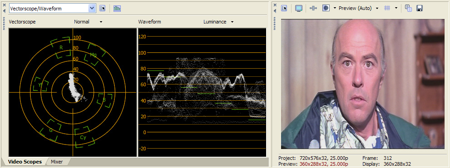Expand the Vectorscope/Waveform scope selector
The width and height of the screenshot is (450, 168).
tap(92, 9)
